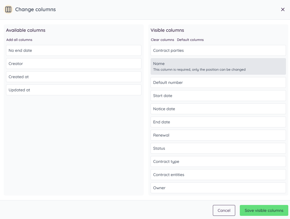The image size is (290, 219).
Task: Select the Status column
Action: pyautogui.click(x=218, y=148)
